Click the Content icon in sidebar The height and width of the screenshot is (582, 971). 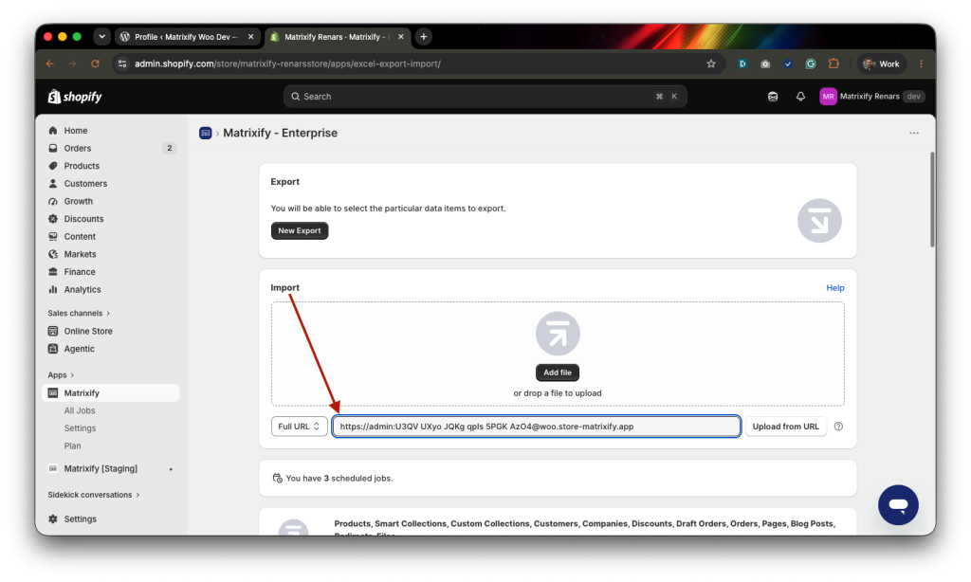53,237
